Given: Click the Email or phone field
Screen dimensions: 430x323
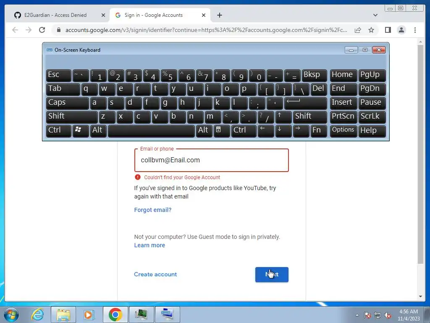Looking at the screenshot, I should pos(212,160).
